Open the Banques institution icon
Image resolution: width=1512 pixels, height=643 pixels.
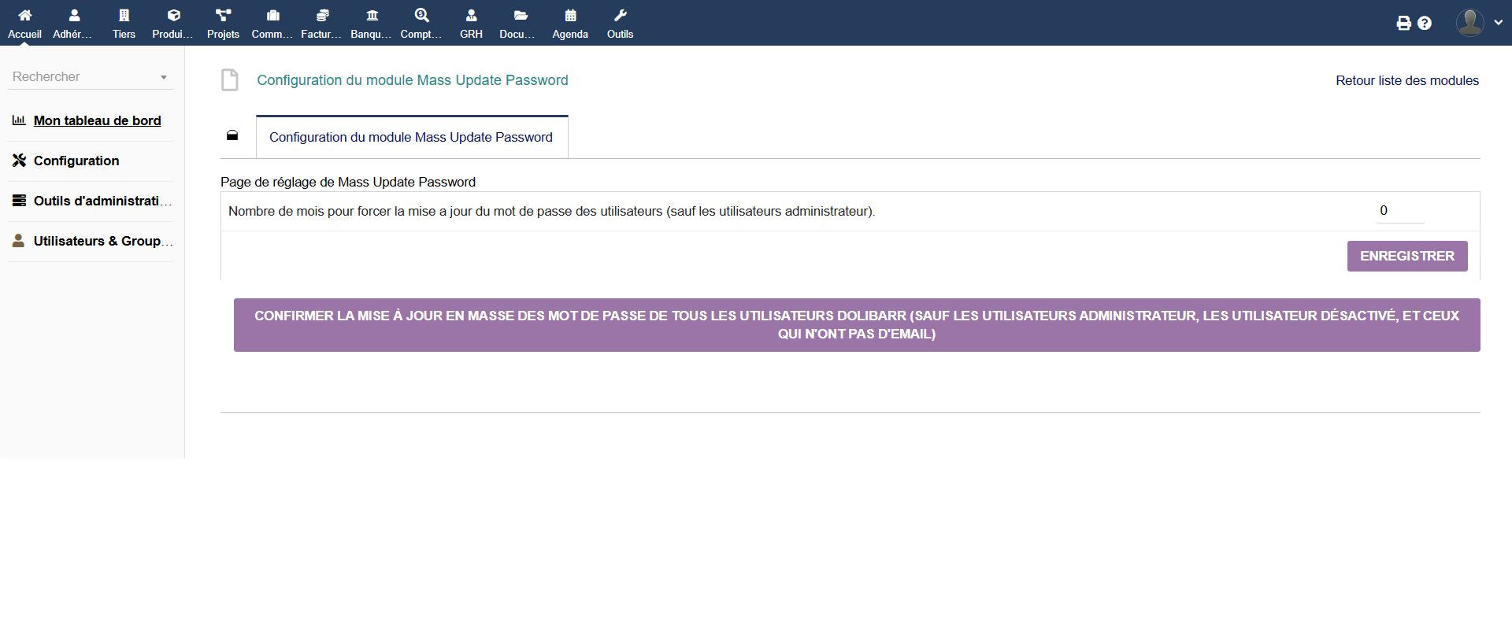coord(372,16)
